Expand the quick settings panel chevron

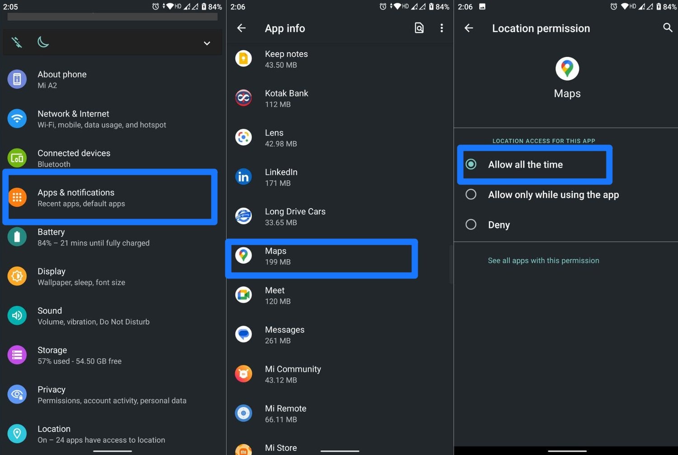tap(207, 43)
